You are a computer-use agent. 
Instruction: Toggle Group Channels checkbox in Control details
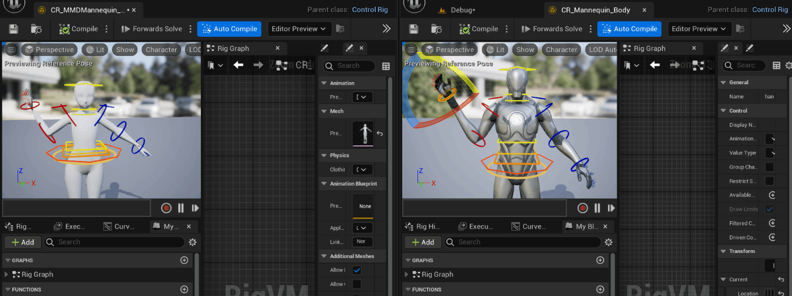point(769,167)
